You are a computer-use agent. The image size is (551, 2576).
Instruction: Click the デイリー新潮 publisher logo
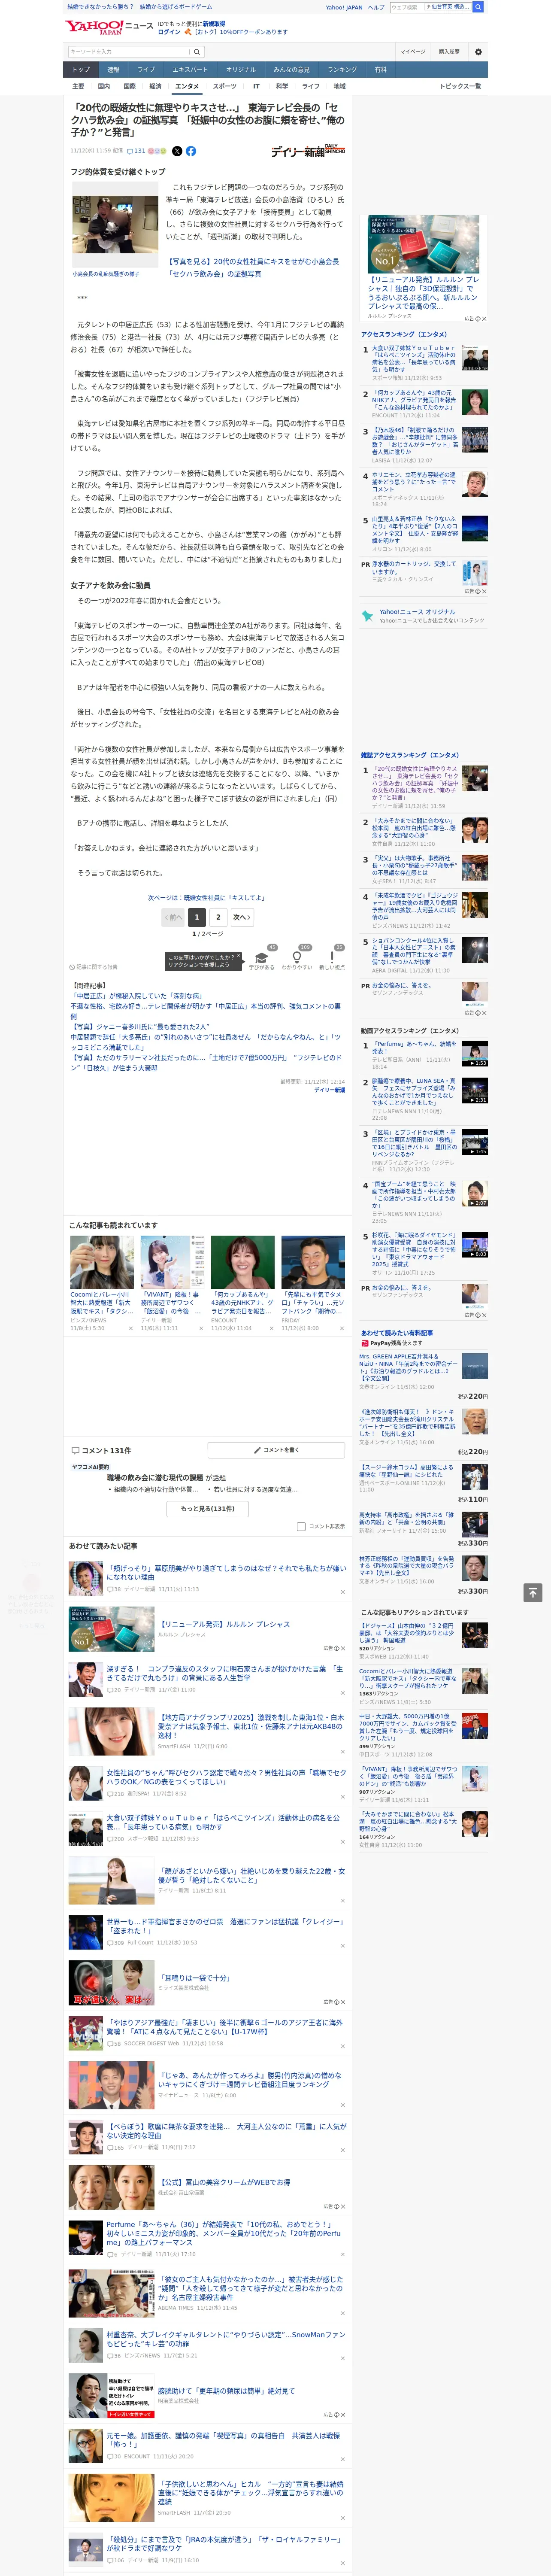[308, 151]
